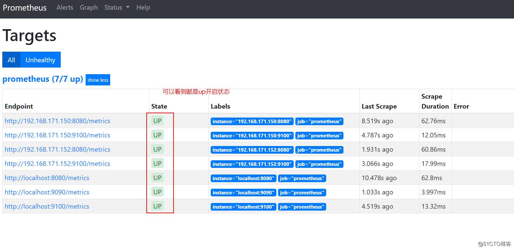Open http://localhost:8080/metrics endpoint
Viewport: 514px width, 250px height.
point(47,178)
